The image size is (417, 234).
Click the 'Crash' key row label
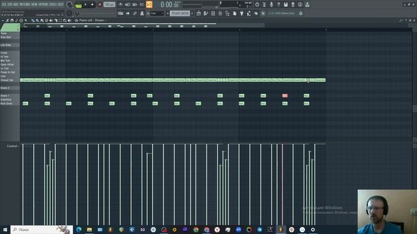(10, 53)
